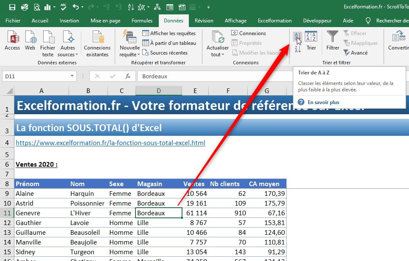The height and width of the screenshot is (261, 409).
Task: Click Afficher les requêtes
Action: pos(169,33)
